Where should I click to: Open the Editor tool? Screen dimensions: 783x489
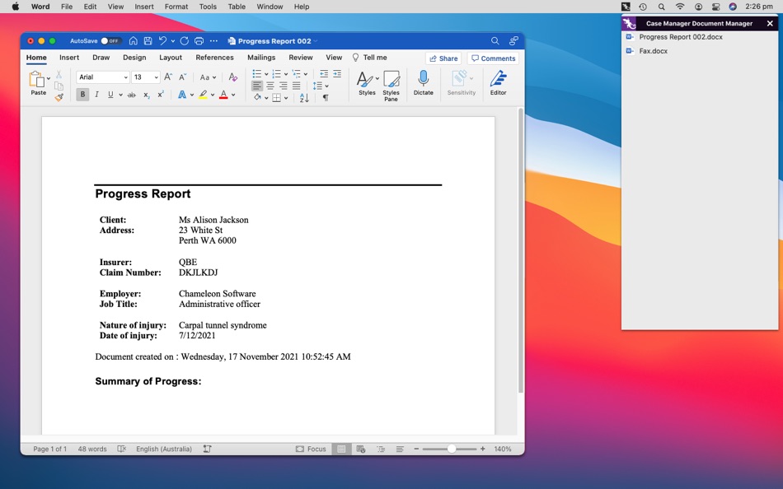(498, 83)
